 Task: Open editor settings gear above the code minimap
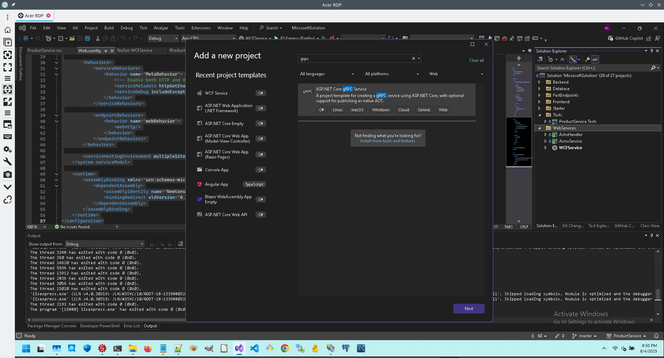click(x=529, y=50)
